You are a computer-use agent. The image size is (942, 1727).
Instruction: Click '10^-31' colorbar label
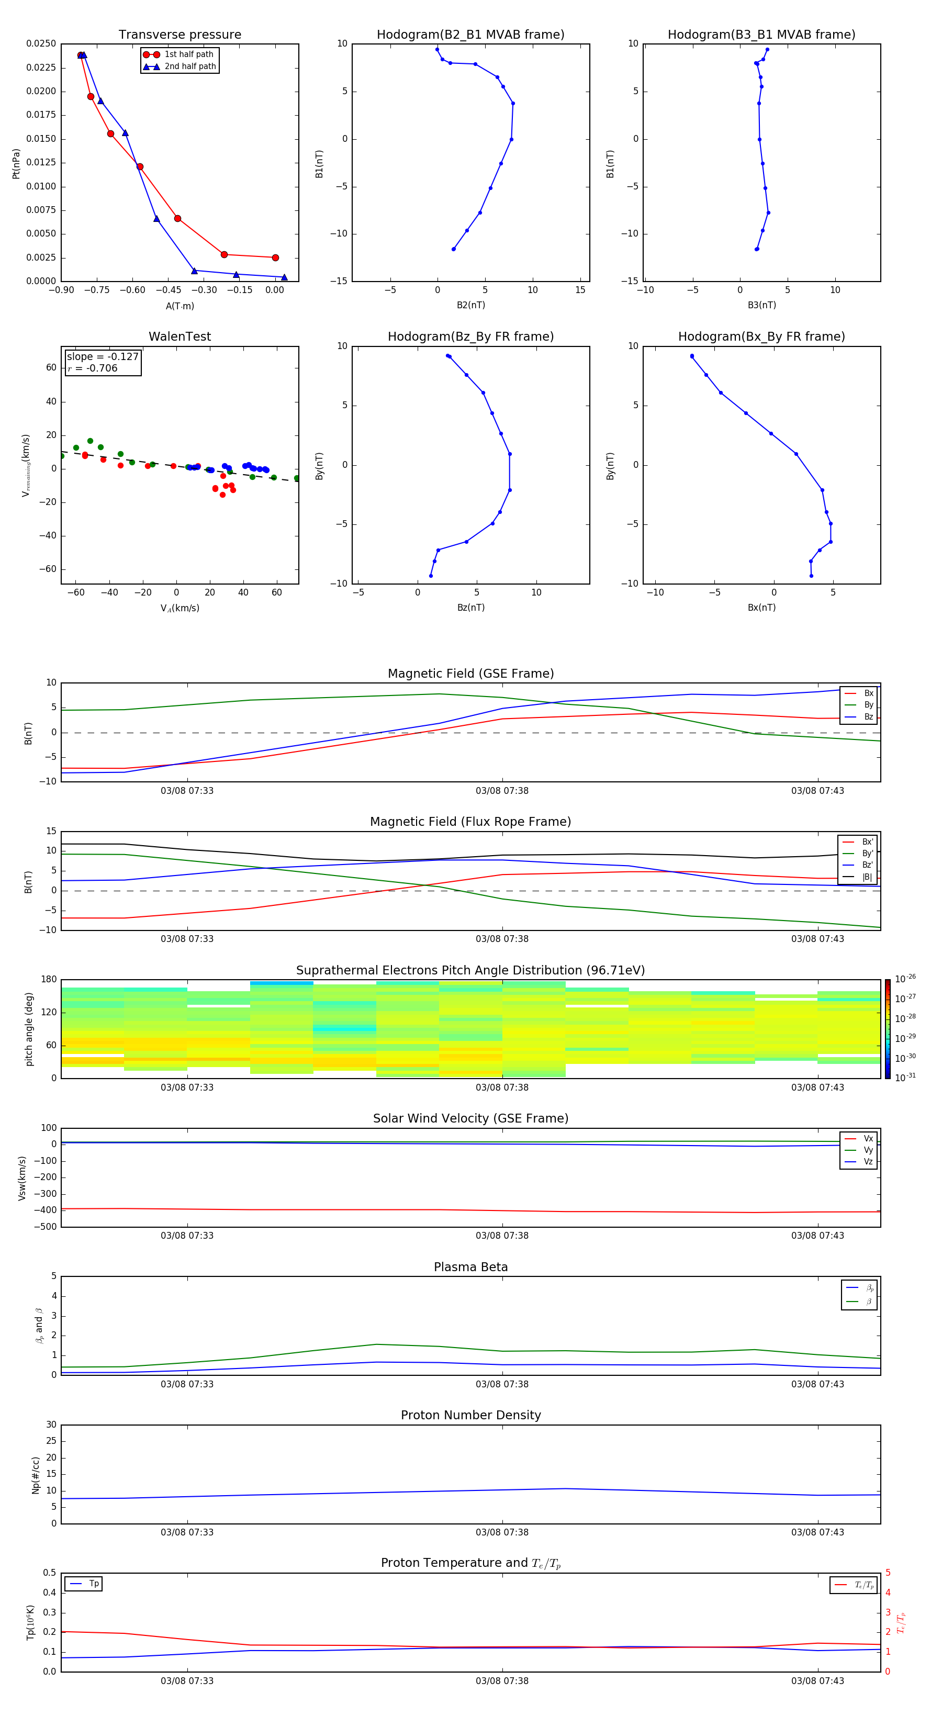point(905,1078)
